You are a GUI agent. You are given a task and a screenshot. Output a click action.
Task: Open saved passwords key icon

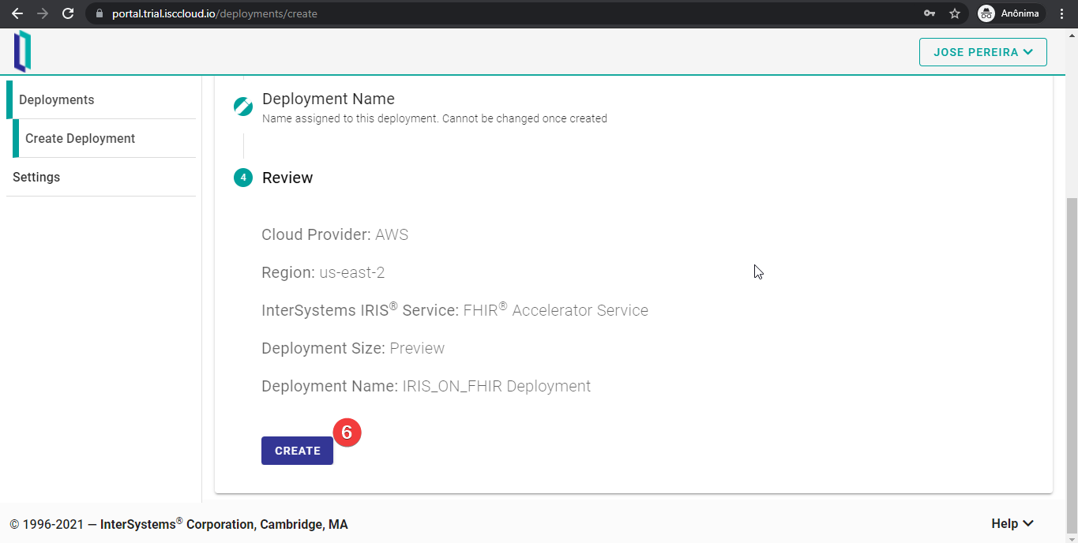(930, 13)
